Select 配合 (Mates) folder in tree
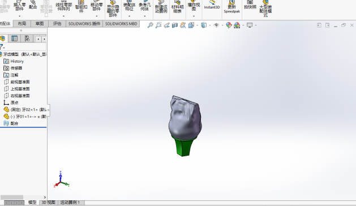Screen dimensions: 356x206 pyautogui.click(x=11, y=123)
